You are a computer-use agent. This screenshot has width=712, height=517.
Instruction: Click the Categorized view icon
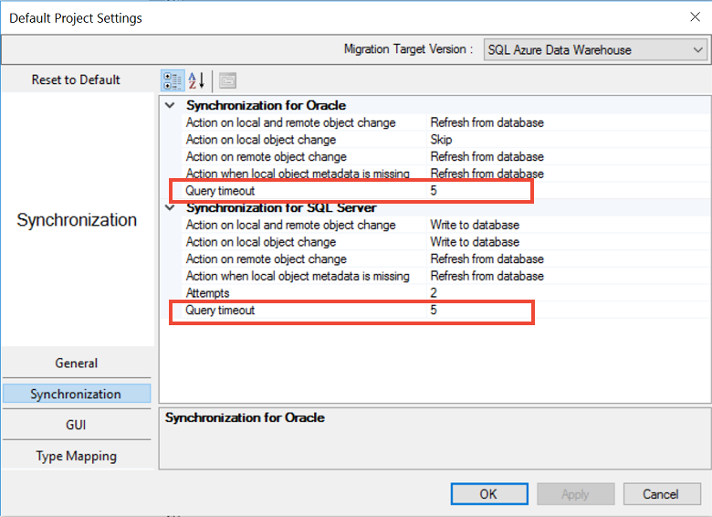click(173, 80)
